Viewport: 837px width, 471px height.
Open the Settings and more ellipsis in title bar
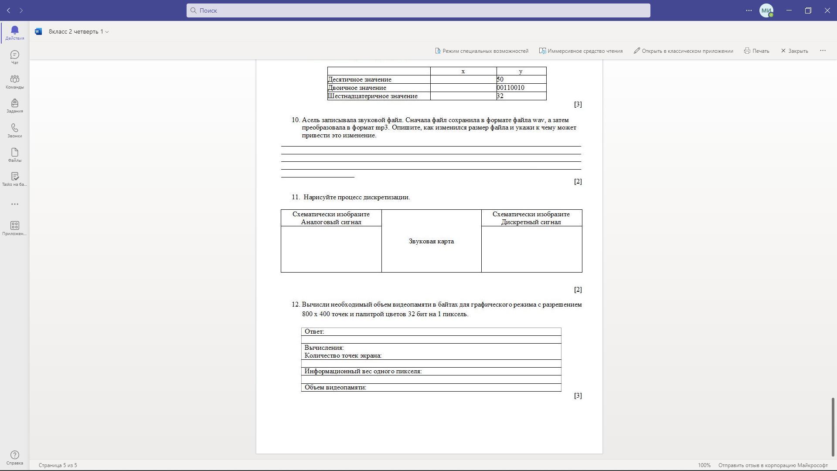pyautogui.click(x=749, y=10)
